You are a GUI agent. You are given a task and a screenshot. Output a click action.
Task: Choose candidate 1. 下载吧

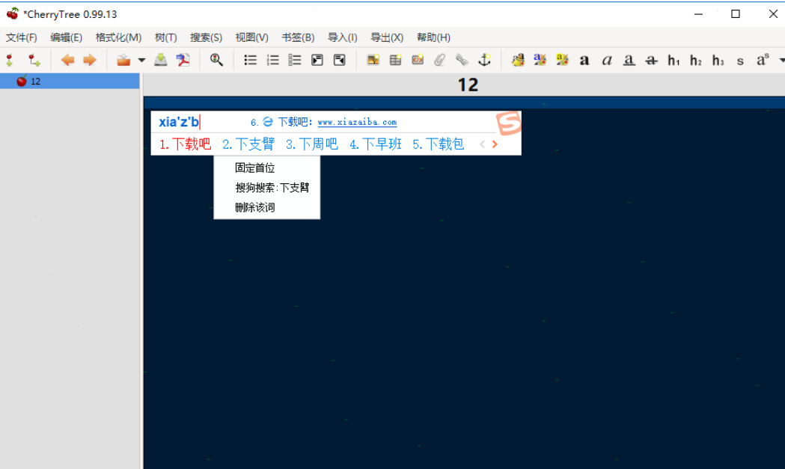click(x=186, y=144)
